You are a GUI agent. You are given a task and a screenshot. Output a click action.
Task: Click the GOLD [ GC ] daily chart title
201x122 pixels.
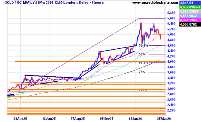tap(54, 2)
